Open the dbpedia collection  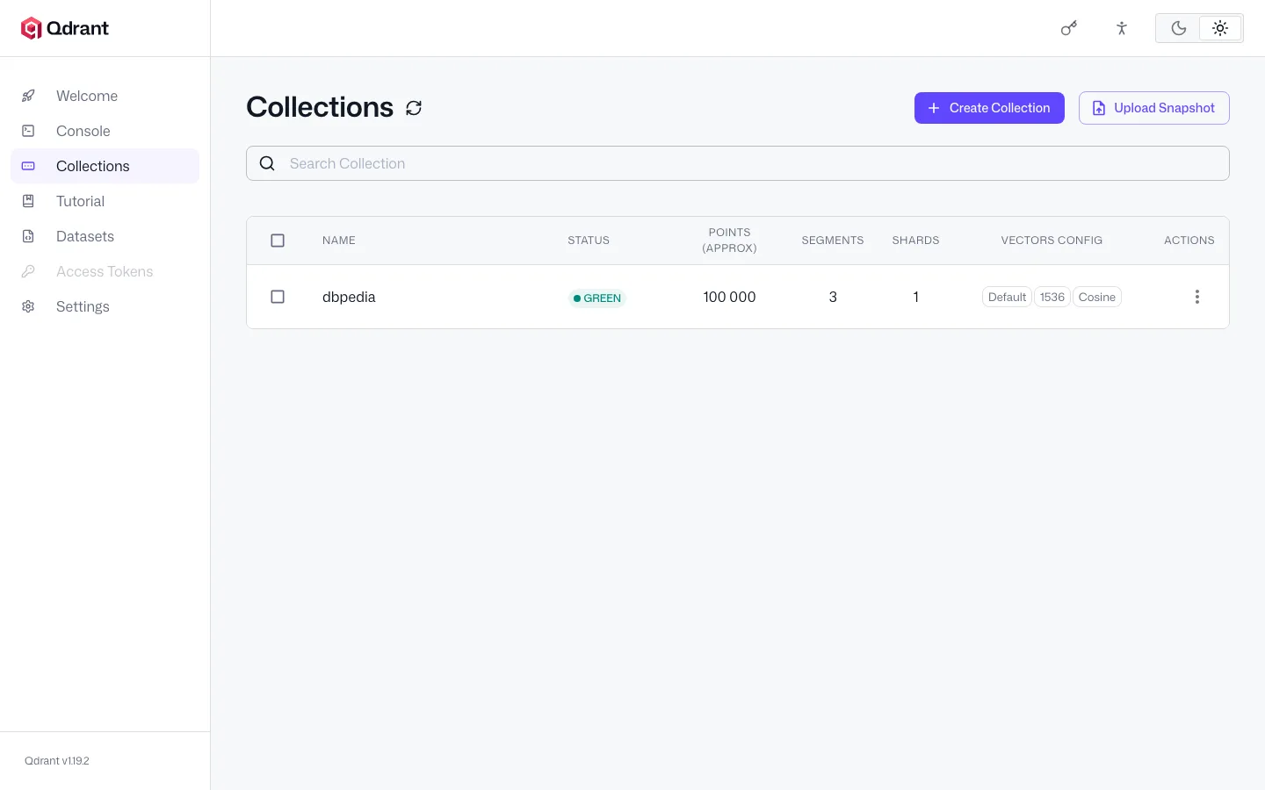pyautogui.click(x=349, y=297)
